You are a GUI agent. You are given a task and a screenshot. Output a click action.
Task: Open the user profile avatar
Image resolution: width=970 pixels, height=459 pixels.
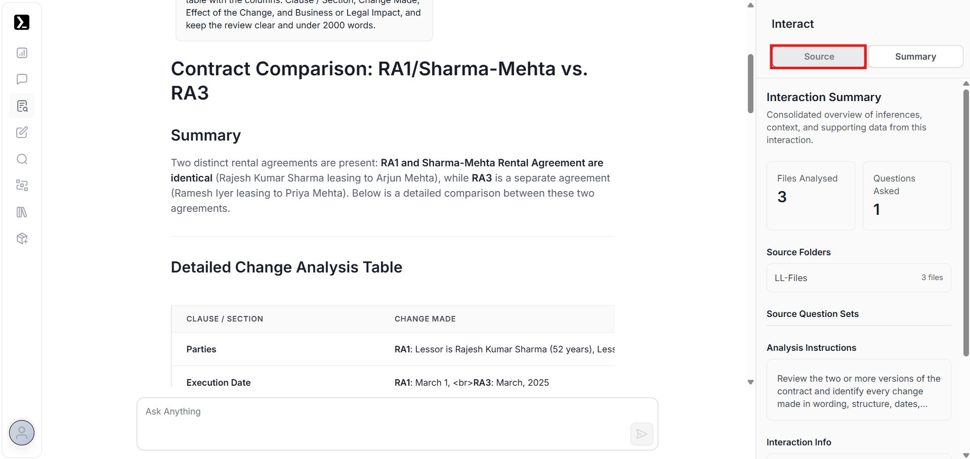point(22,433)
